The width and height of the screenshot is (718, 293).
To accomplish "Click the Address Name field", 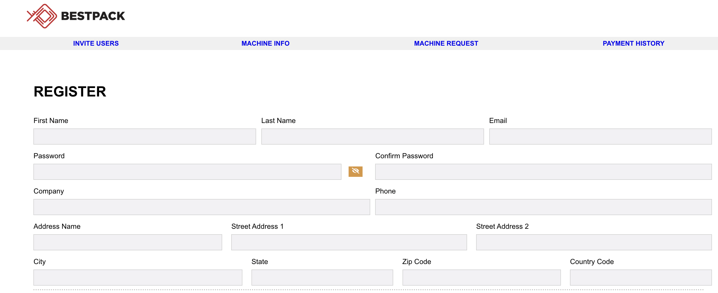I will click(x=128, y=242).
